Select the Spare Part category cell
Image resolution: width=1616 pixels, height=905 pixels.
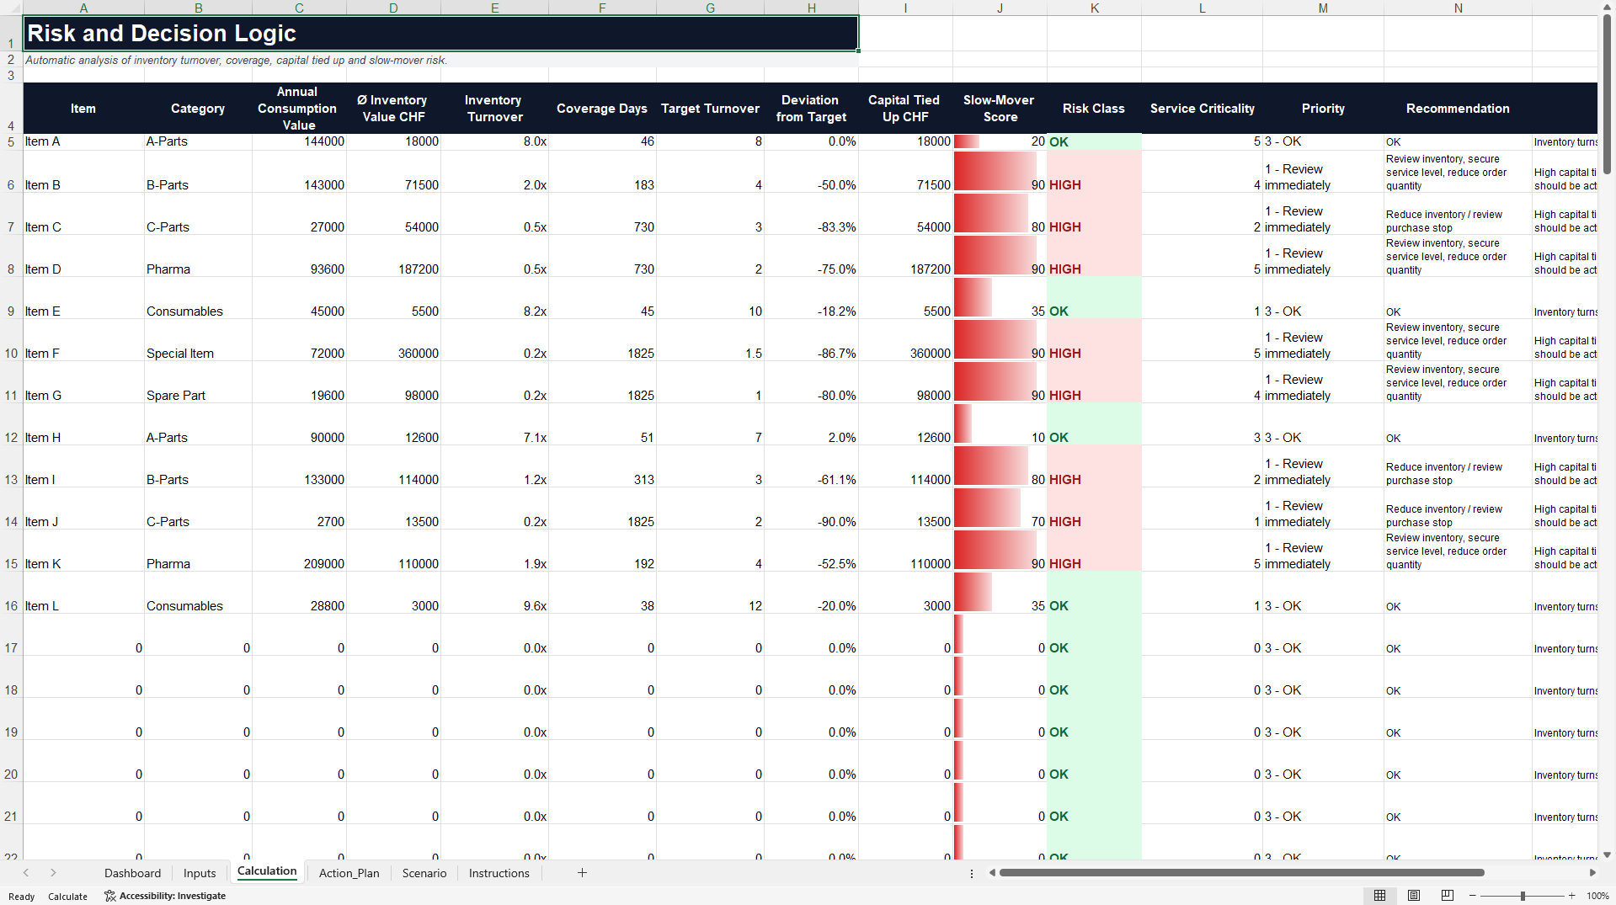click(x=198, y=382)
